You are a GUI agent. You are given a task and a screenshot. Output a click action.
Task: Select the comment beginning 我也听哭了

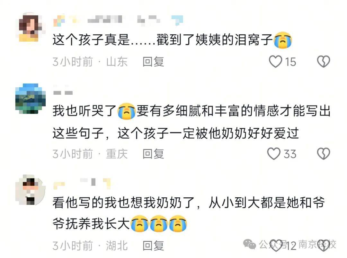pos(191,122)
